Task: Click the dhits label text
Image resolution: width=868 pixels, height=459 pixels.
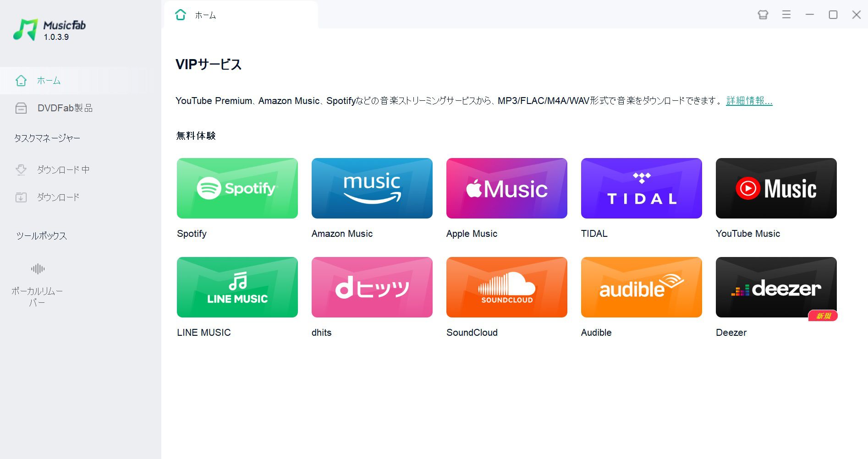Action: click(321, 333)
